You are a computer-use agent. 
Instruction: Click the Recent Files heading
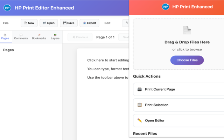point(145,134)
